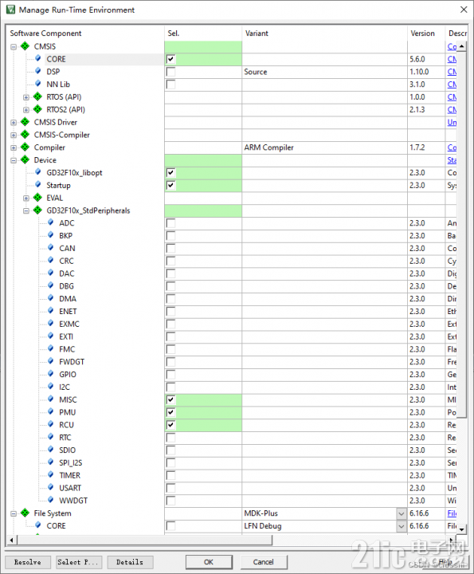Click the Select Packs button

click(79, 562)
